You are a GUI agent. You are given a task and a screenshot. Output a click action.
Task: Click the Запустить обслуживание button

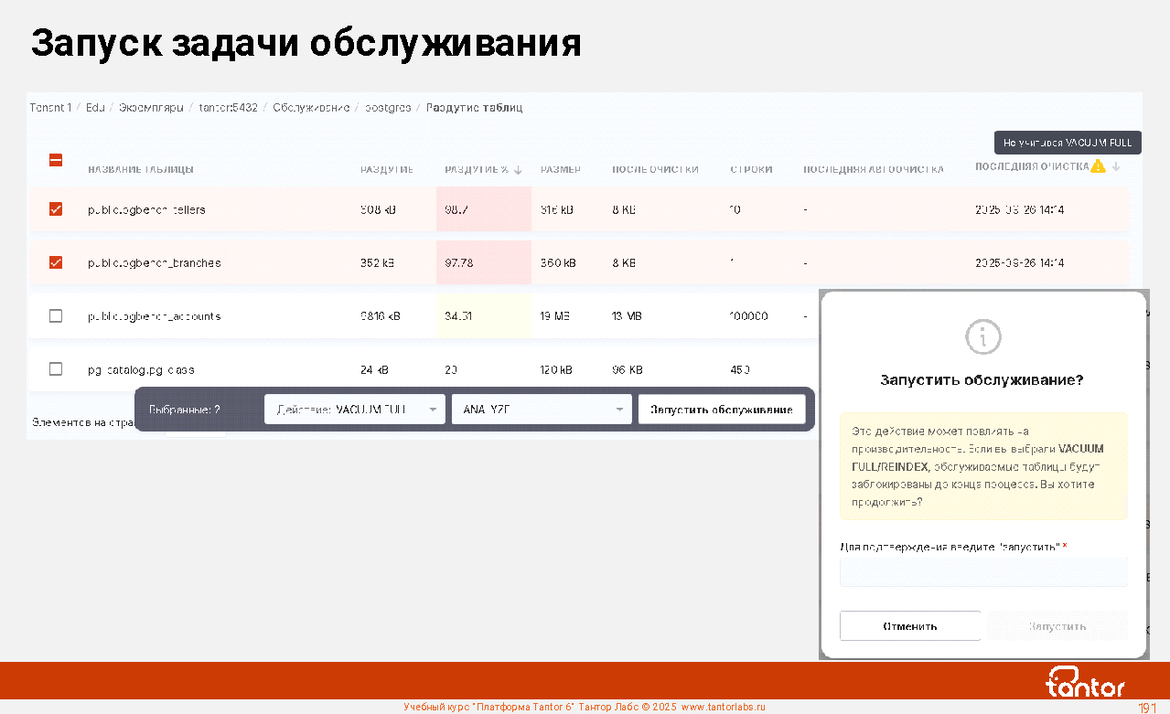point(721,410)
